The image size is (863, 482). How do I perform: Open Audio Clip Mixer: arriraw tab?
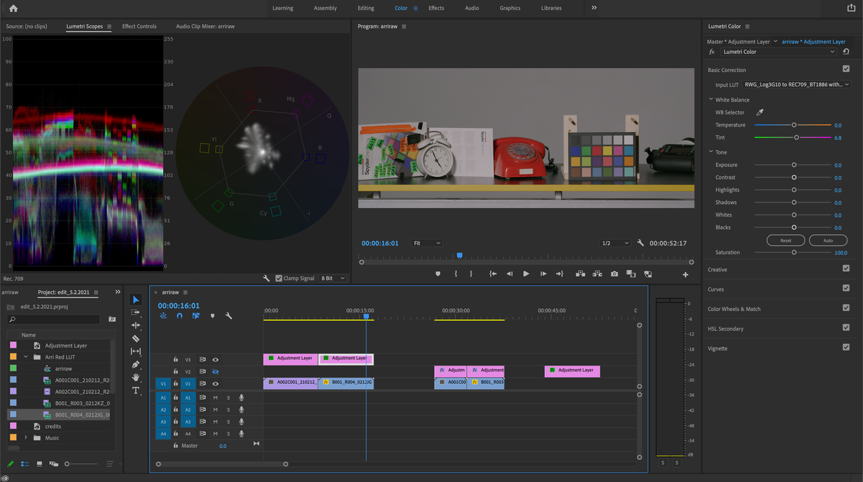(206, 26)
